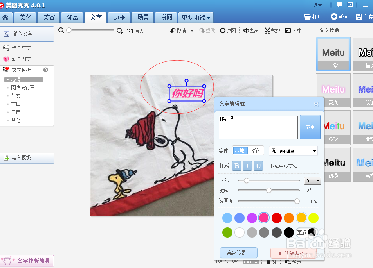Screen dimensions: 373x268
Task: Select 动画闪字 animated text option
Action: click(17, 59)
